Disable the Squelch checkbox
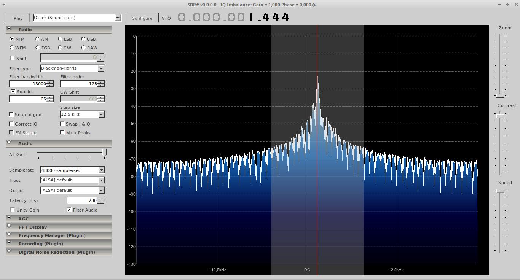 (x=13, y=91)
